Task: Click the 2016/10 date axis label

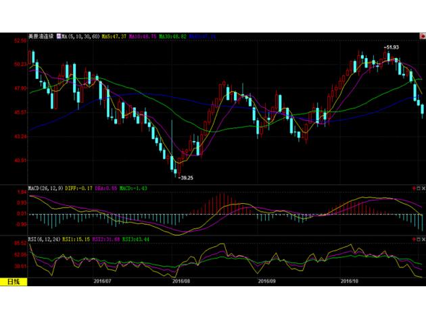Action: pyautogui.click(x=350, y=282)
